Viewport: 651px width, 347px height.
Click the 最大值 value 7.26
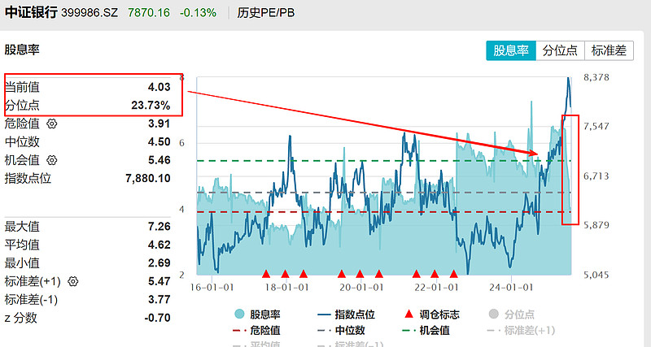tap(159, 227)
